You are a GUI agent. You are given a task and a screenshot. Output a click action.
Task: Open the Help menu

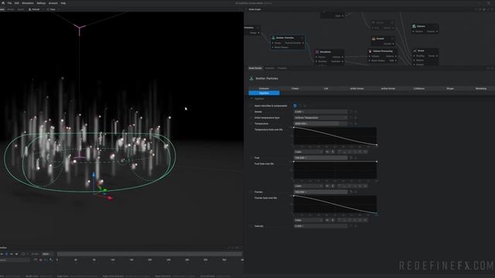click(63, 3)
